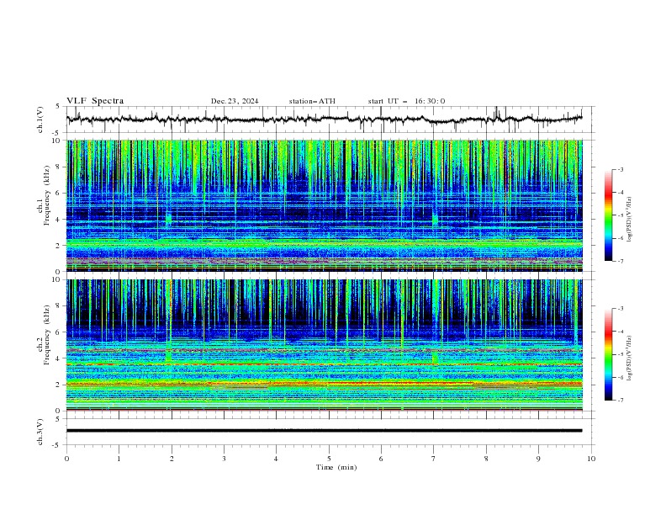666x515 pixels.
Task: Click the 'VLF Spectra' title text
Action: pos(95,101)
